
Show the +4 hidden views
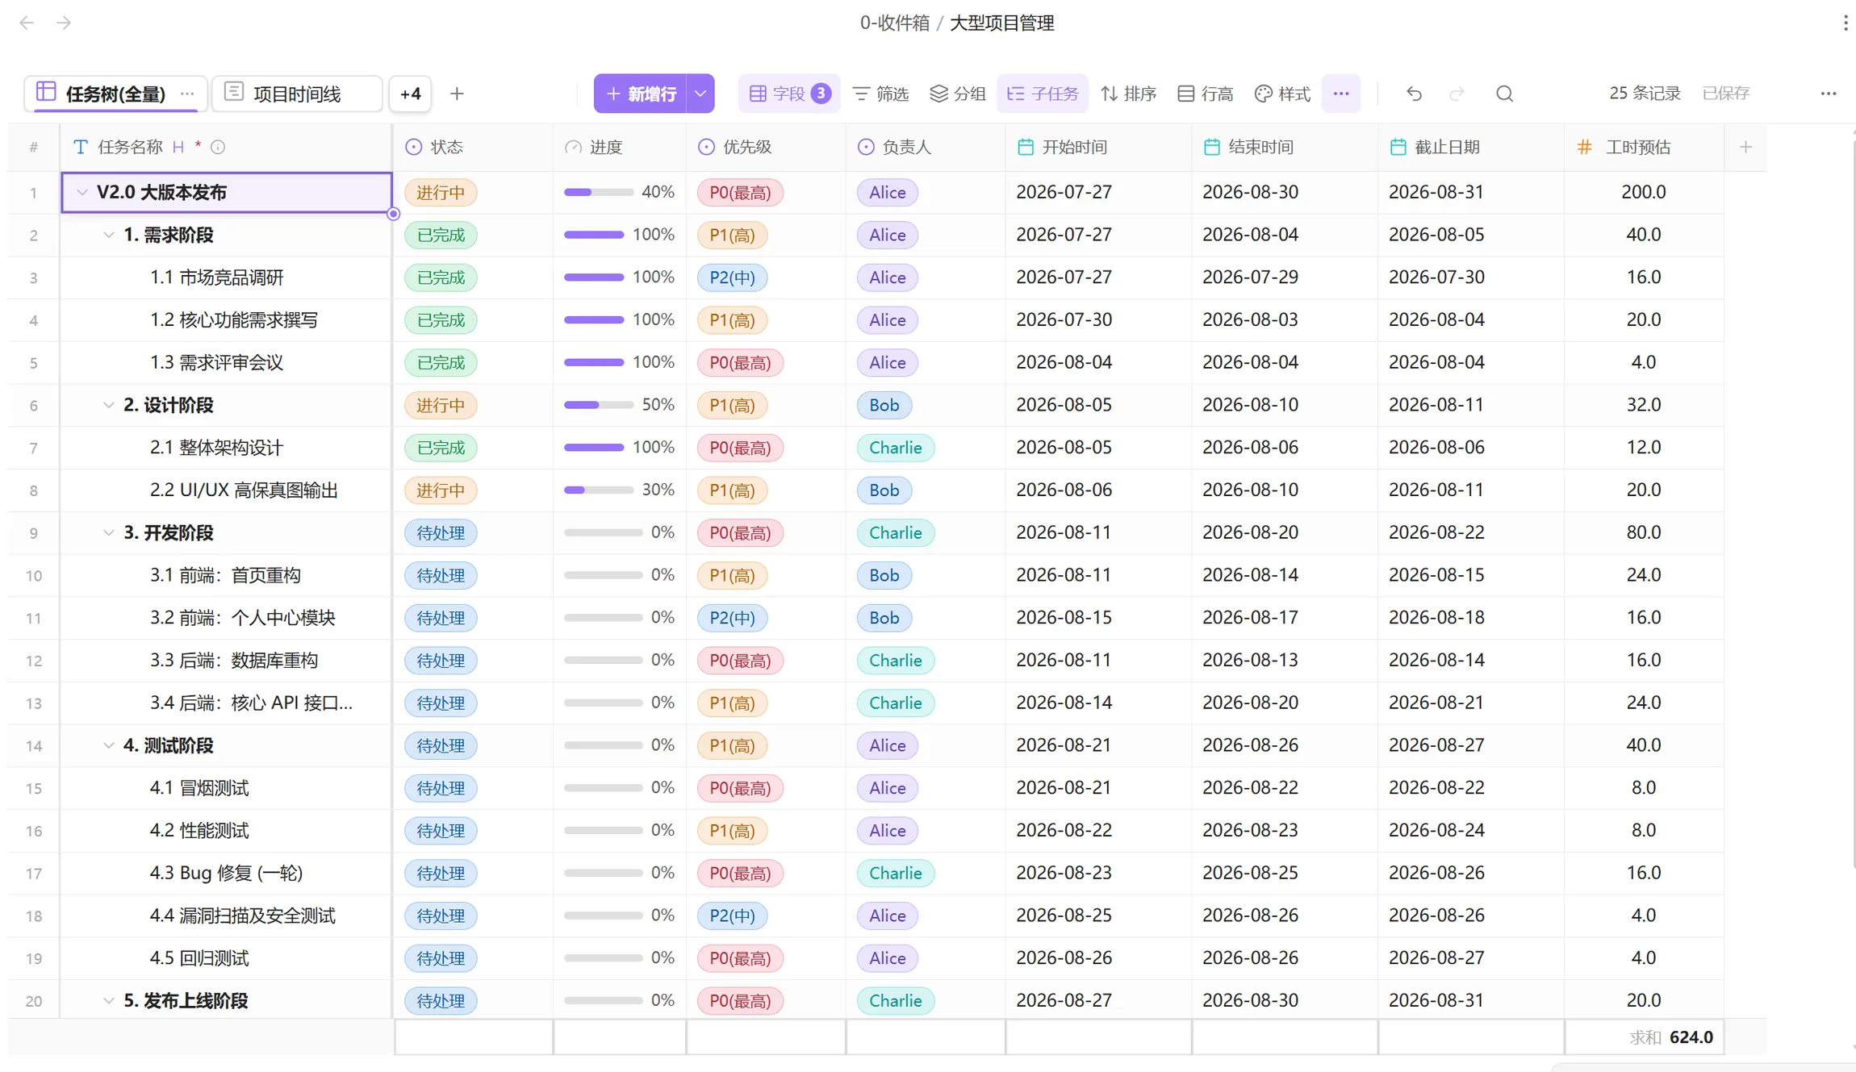410,94
